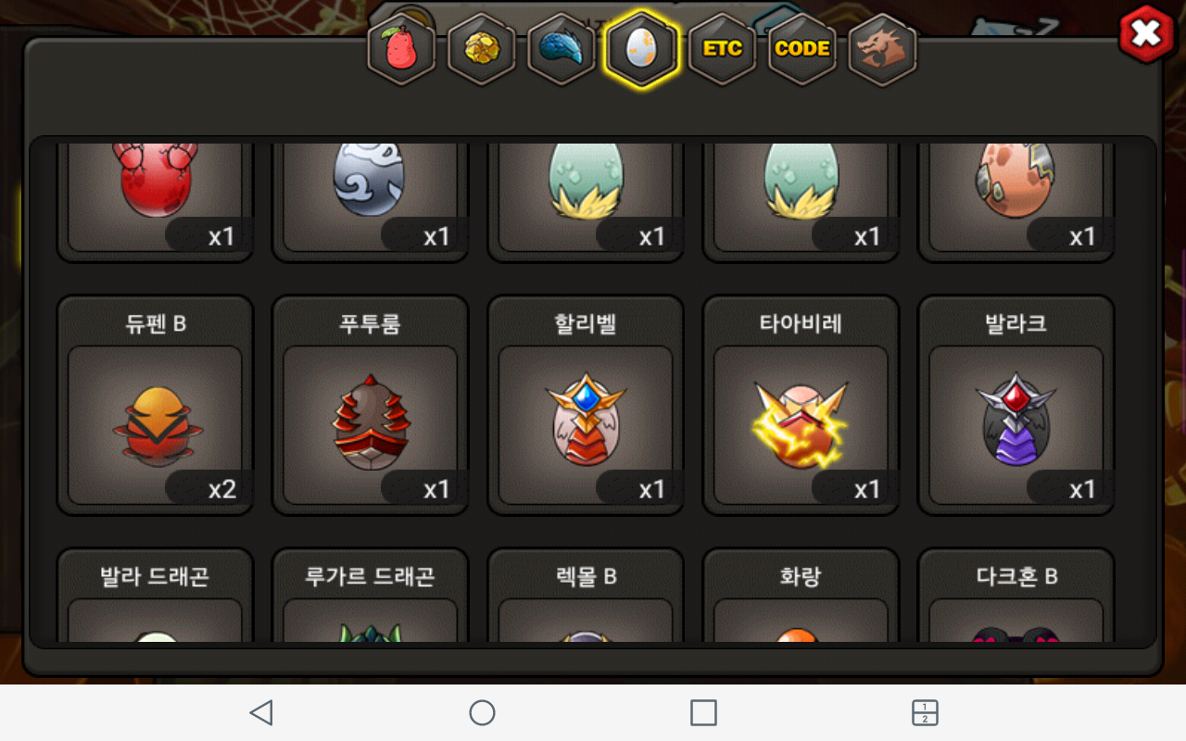This screenshot has height=741, width=1186.
Task: Choose the 발라크 purple egg
Action: pyautogui.click(x=1016, y=405)
